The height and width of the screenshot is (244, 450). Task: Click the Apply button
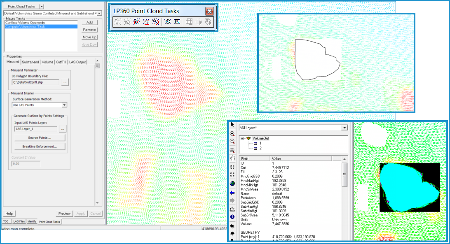point(81,214)
